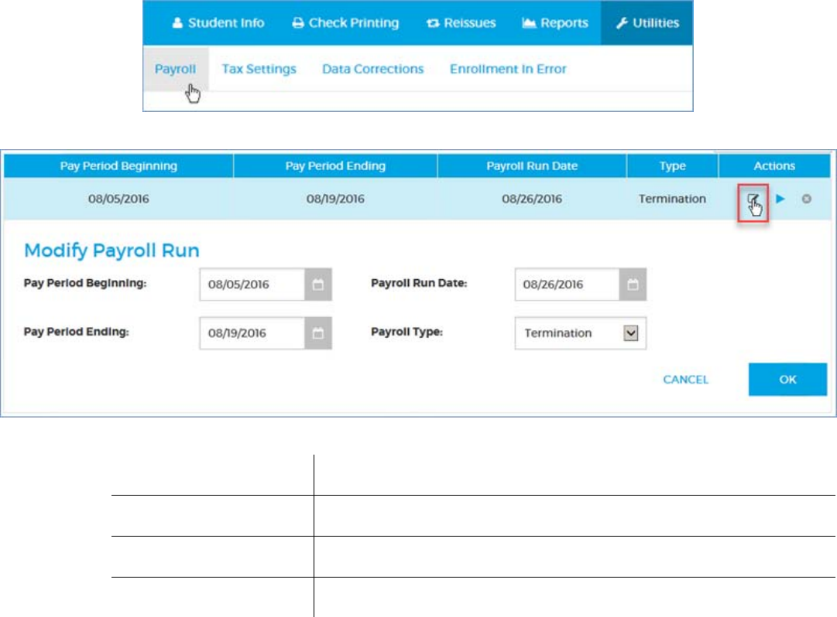Click the Payroll Run Date field
Image resolution: width=837 pixels, height=617 pixels.
[x=568, y=285]
